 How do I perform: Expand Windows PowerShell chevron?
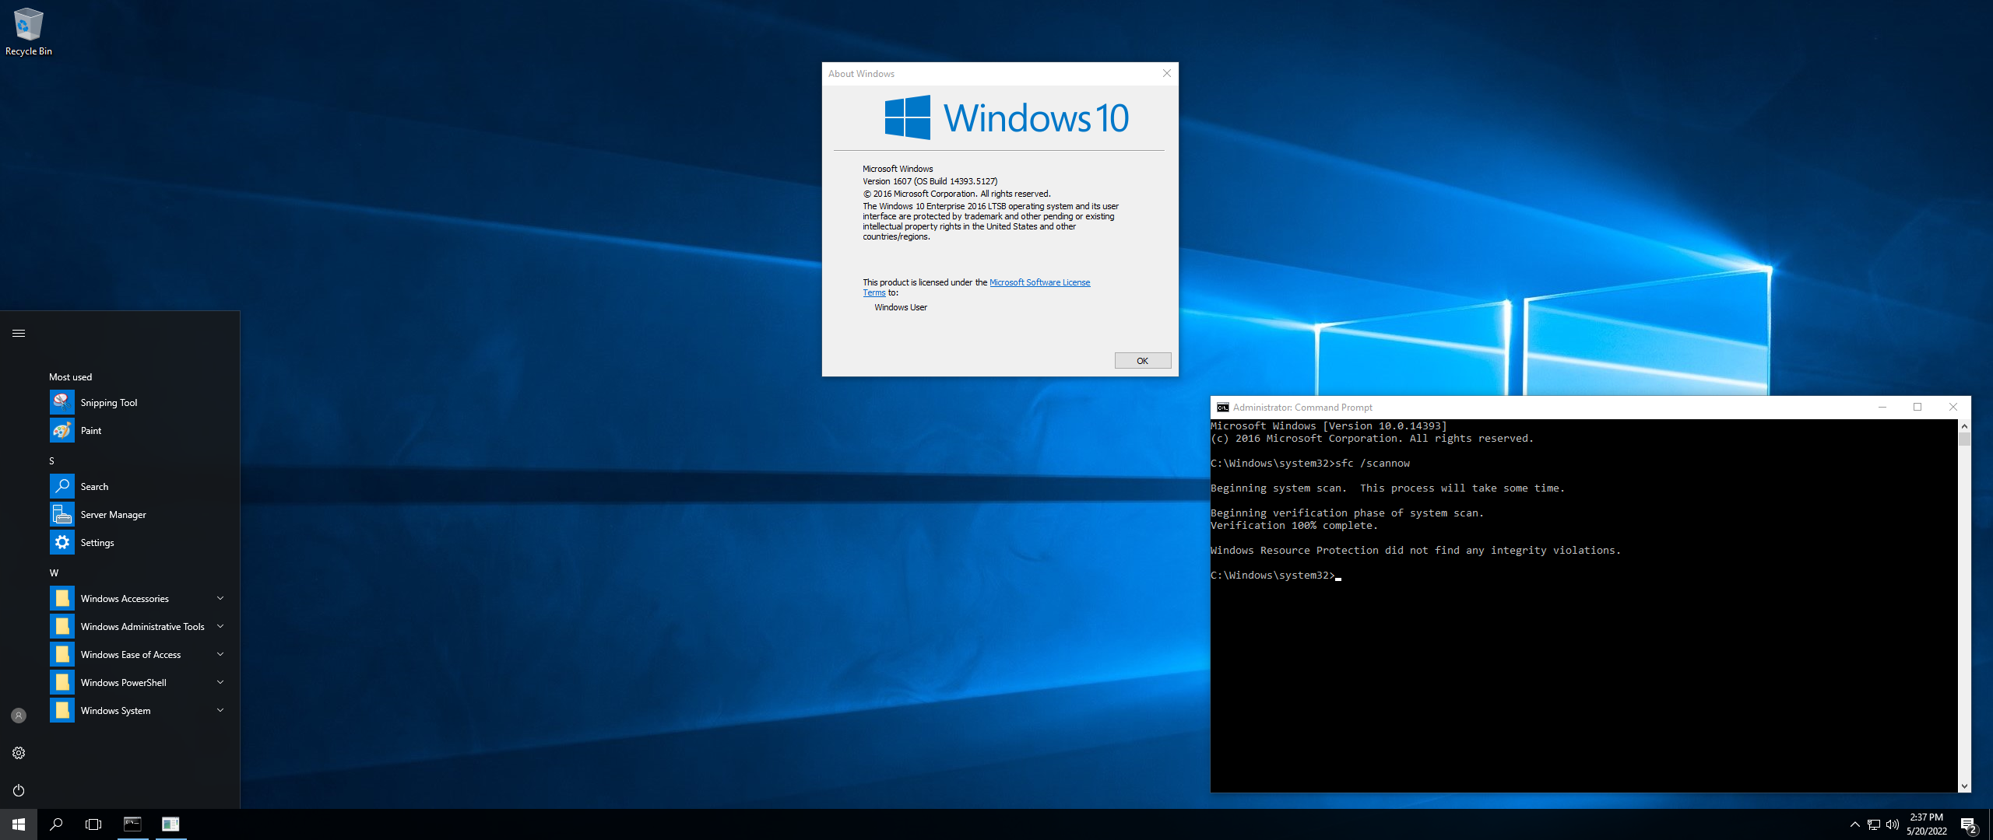pos(220,682)
